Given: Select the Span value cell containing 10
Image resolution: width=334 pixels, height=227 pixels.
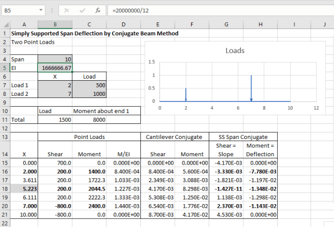Looking at the screenshot, I should coord(55,59).
